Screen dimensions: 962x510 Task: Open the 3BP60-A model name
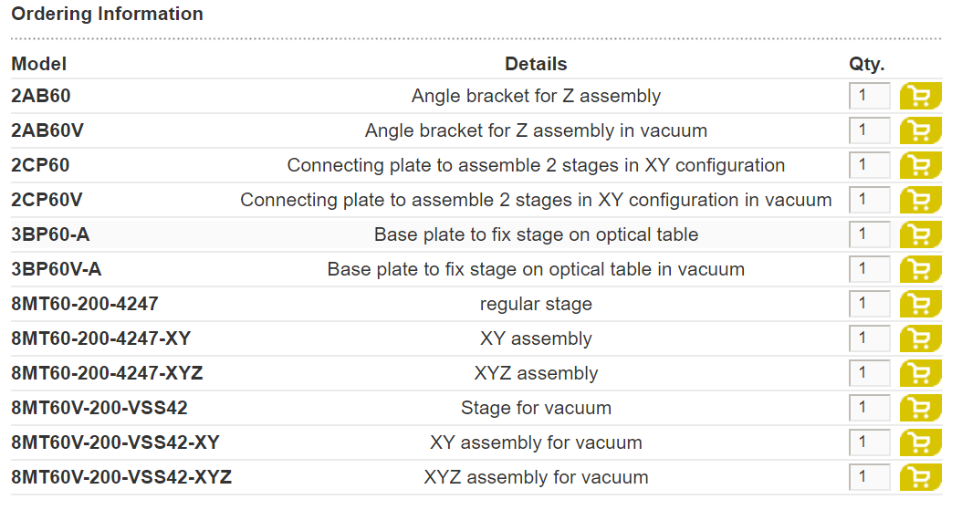tap(50, 234)
